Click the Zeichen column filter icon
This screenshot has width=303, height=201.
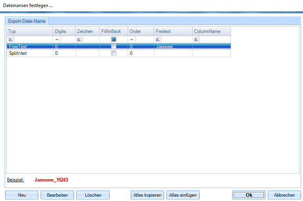click(x=79, y=40)
